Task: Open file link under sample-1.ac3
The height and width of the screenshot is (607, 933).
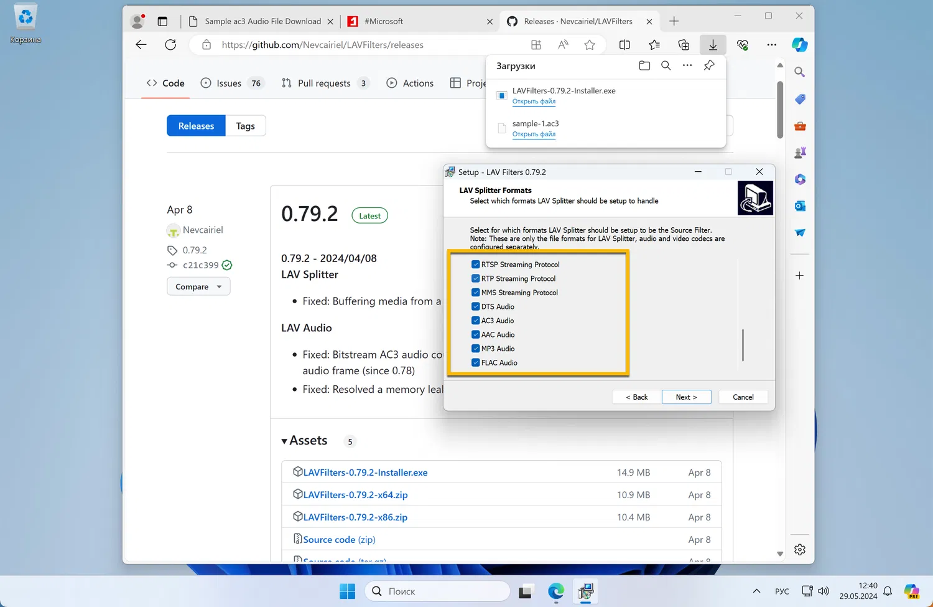Action: [534, 134]
